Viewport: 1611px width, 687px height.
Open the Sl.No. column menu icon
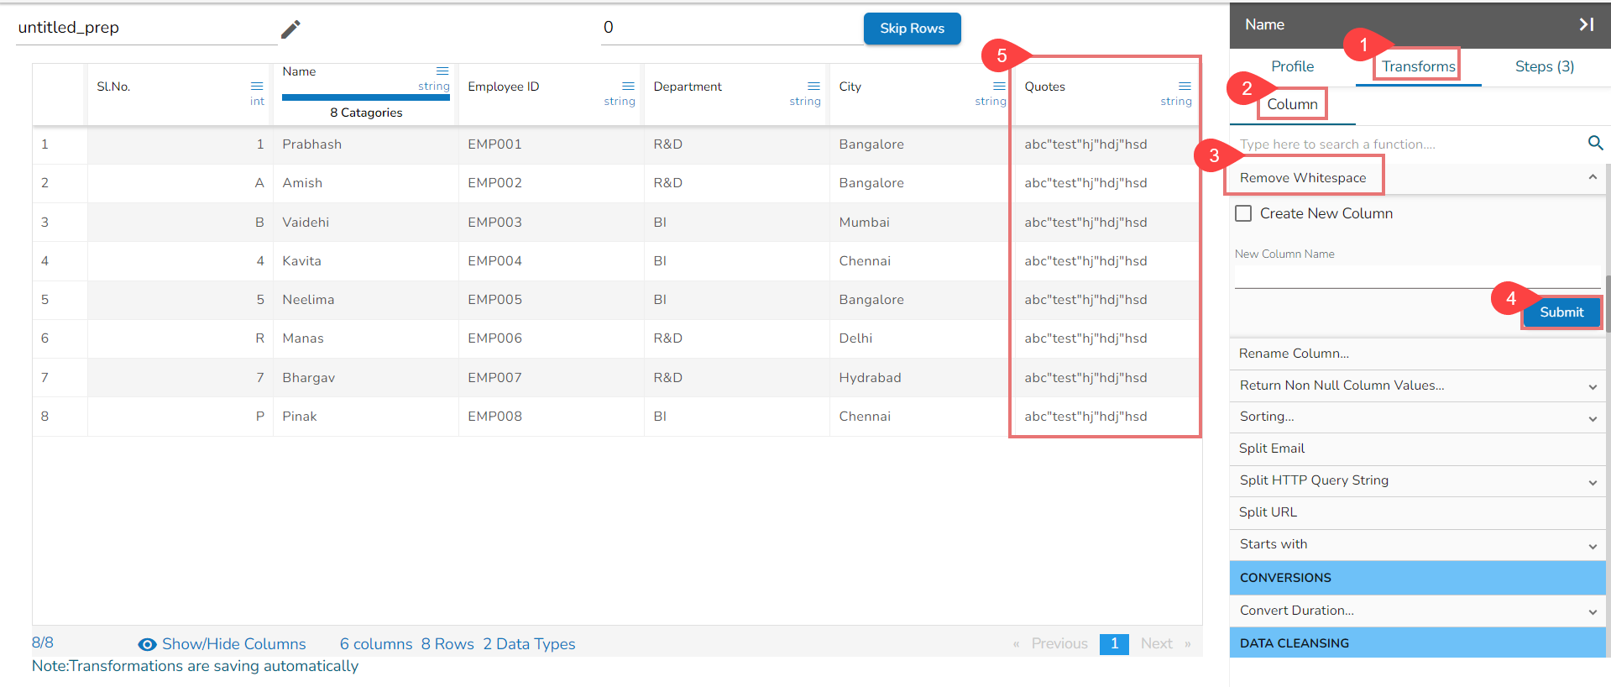[257, 87]
